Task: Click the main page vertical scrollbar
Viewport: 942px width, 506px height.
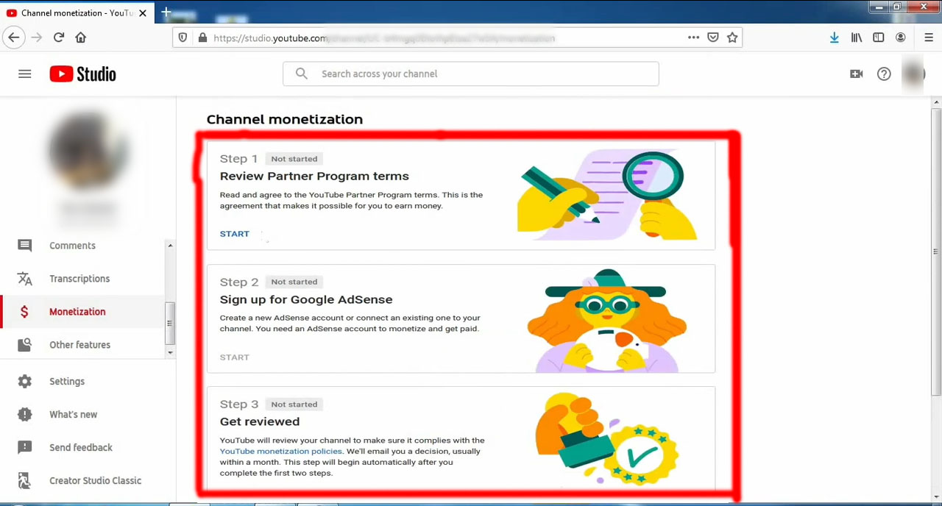Action: pyautogui.click(x=936, y=252)
